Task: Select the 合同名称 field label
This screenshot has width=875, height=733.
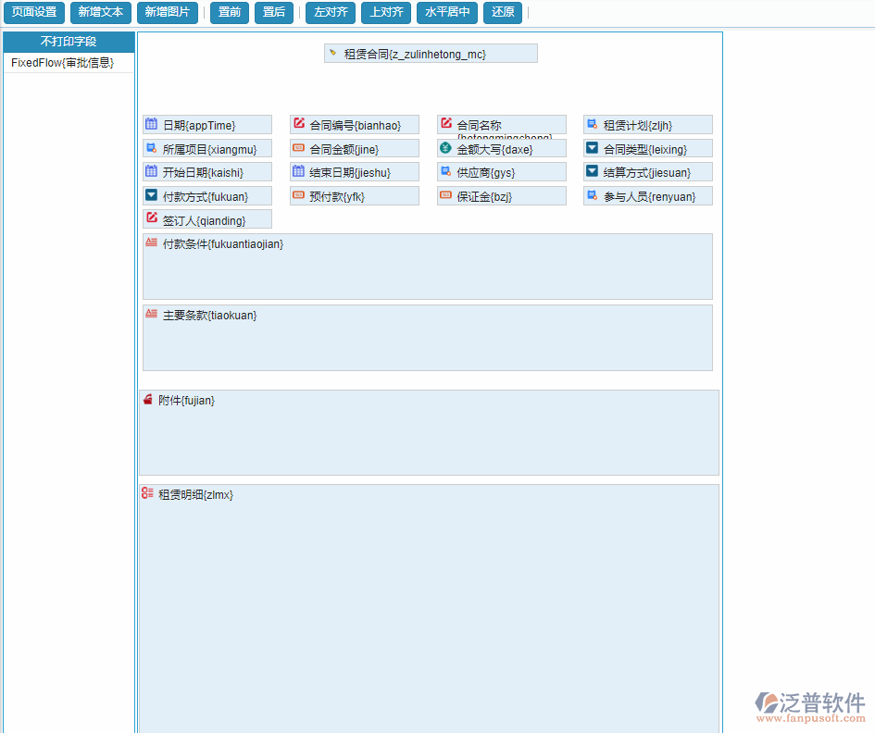Action: 479,126
